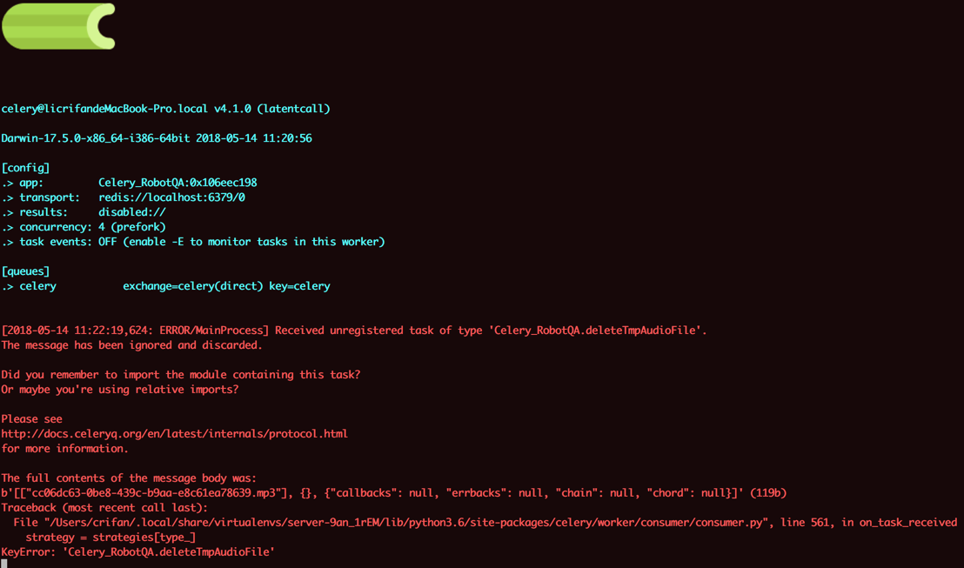
Task: Open the docs.celeryq.org protocol link
Action: click(x=174, y=433)
